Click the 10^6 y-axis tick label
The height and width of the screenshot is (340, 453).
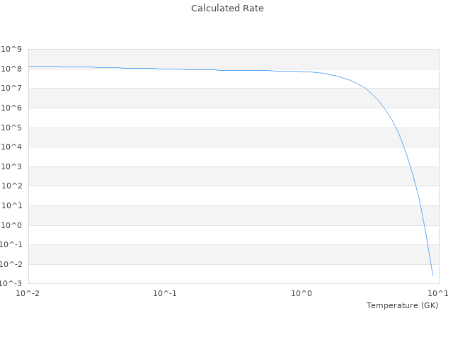tap(11, 108)
